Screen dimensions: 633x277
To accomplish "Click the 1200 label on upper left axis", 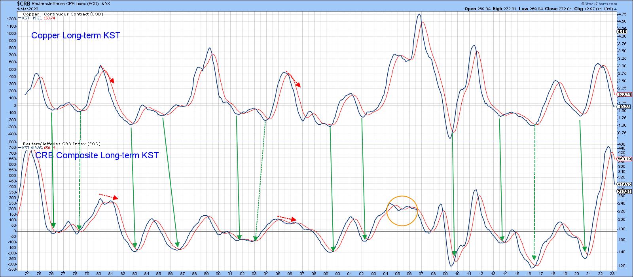I will click(x=11, y=19).
